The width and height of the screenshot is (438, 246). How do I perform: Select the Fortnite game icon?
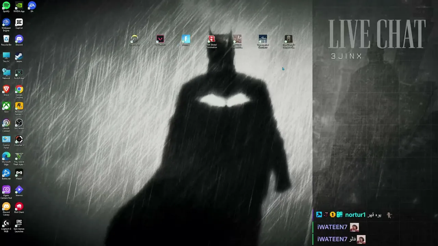tap(186, 40)
